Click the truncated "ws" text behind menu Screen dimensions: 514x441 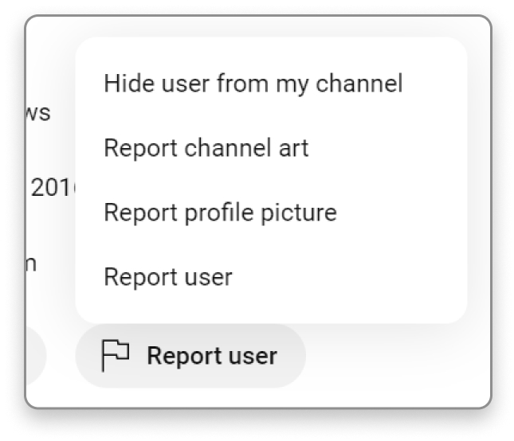pyautogui.click(x=37, y=113)
